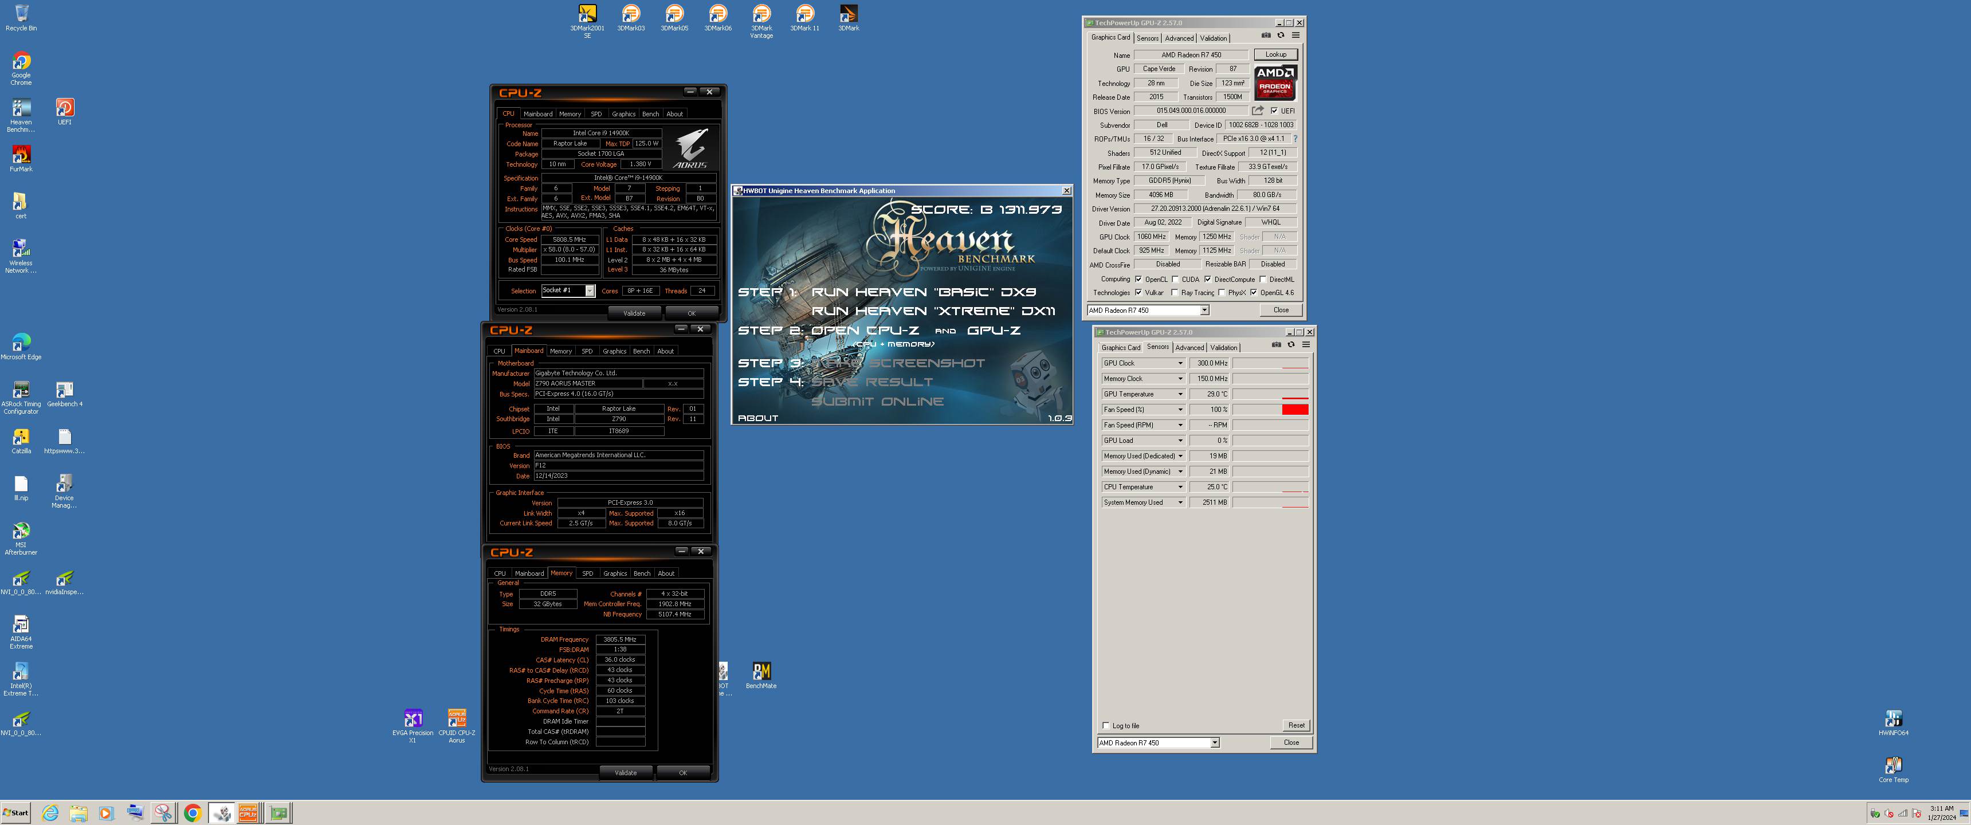Open the Geekbench 4 desktop icon
Image resolution: width=1971 pixels, height=825 pixels.
64,394
